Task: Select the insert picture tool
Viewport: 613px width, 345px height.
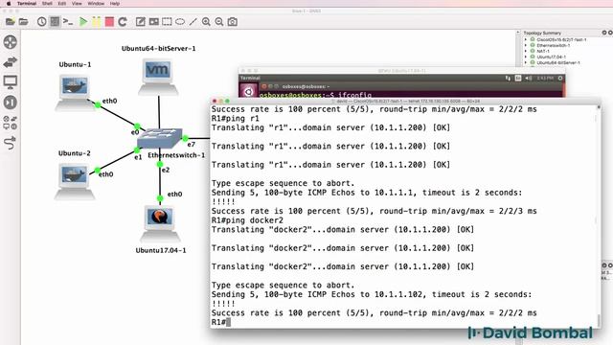Action: click(x=153, y=22)
